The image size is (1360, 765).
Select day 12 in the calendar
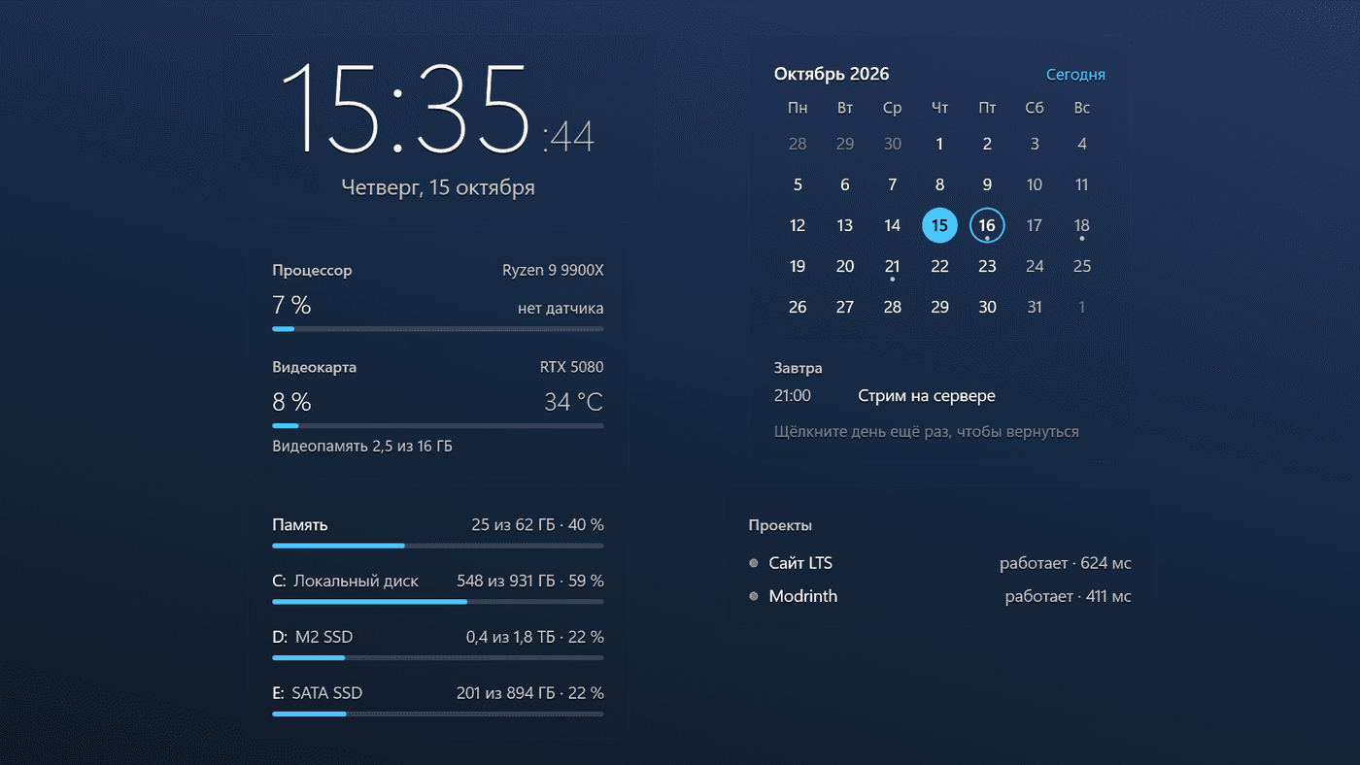pyautogui.click(x=798, y=225)
